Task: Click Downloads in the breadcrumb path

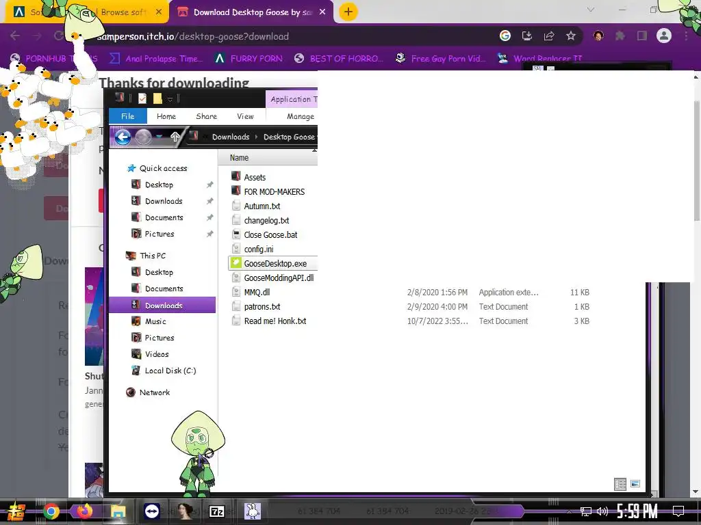Action: [230, 137]
